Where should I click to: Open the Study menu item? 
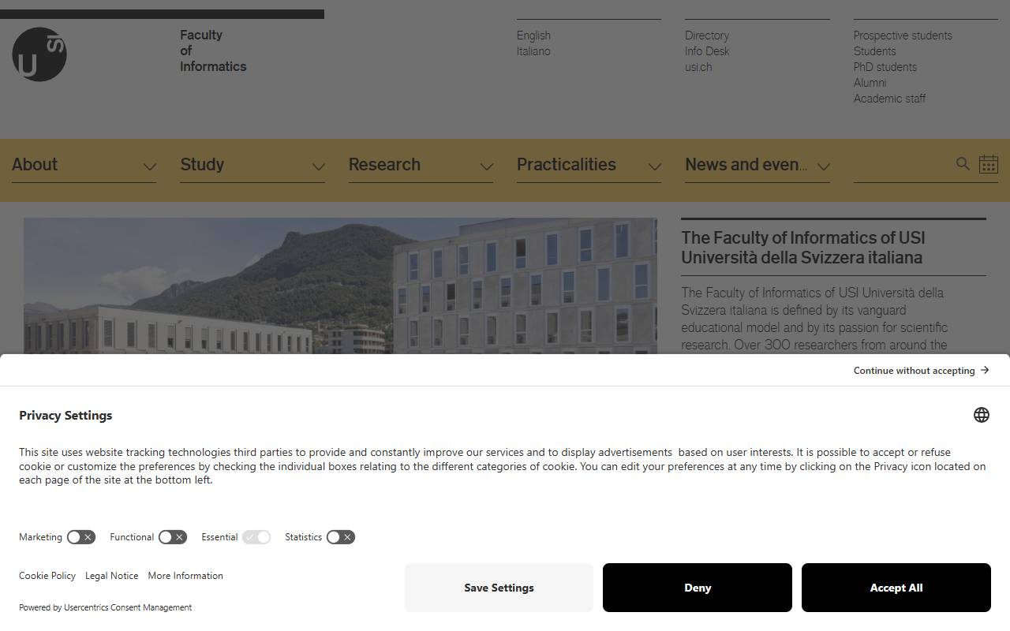click(202, 165)
